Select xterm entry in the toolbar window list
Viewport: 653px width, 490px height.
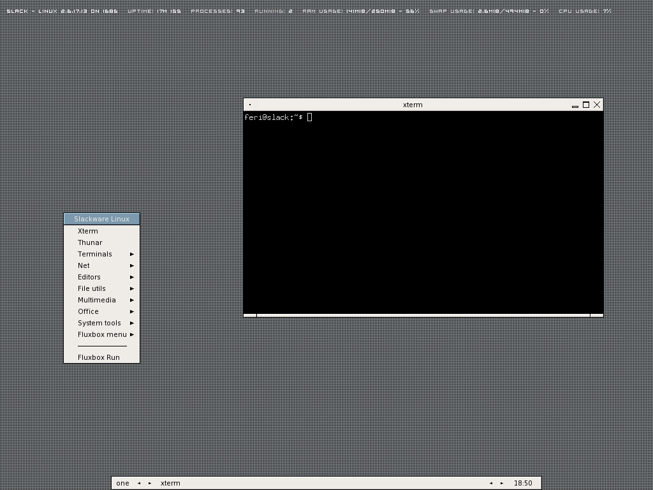tap(321, 484)
